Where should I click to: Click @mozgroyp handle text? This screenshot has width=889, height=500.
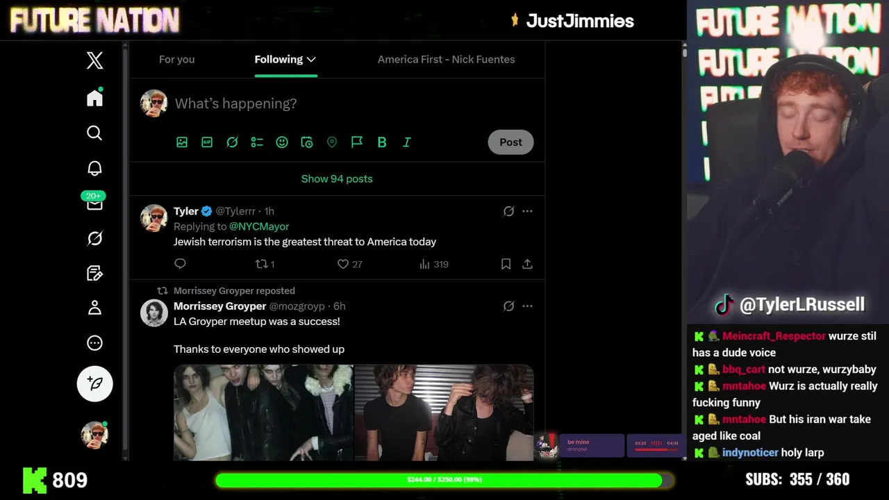(297, 306)
